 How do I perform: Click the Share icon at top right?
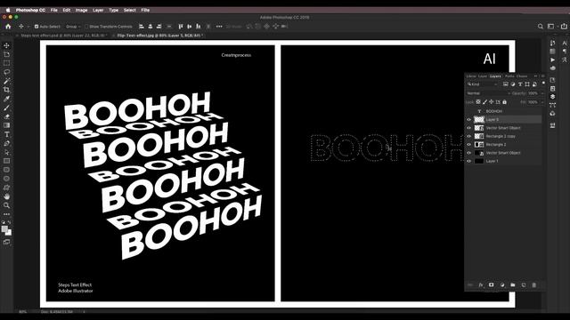pos(564,26)
